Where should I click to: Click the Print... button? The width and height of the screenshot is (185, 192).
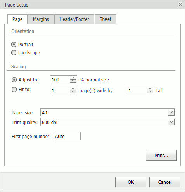(161, 155)
